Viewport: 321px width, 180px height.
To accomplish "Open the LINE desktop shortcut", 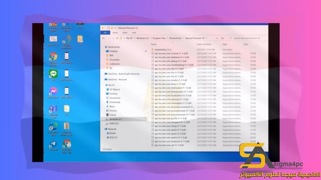I will coord(53,75).
